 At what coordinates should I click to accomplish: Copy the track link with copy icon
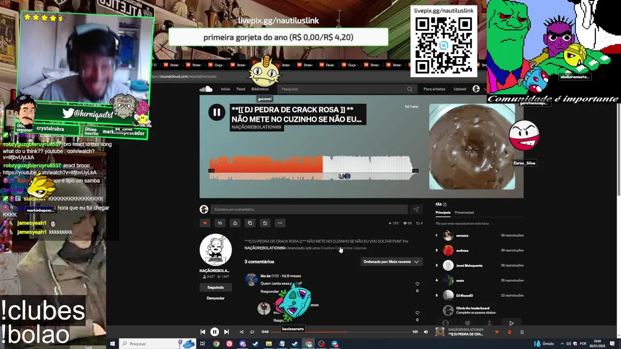(x=250, y=223)
